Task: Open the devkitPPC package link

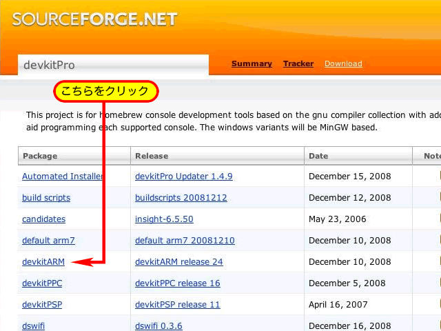Action: point(42,283)
